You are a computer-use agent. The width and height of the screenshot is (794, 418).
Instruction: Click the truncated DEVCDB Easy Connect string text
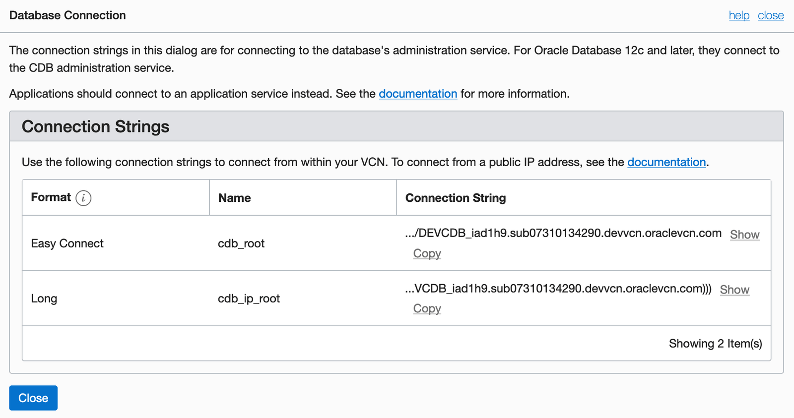click(563, 234)
